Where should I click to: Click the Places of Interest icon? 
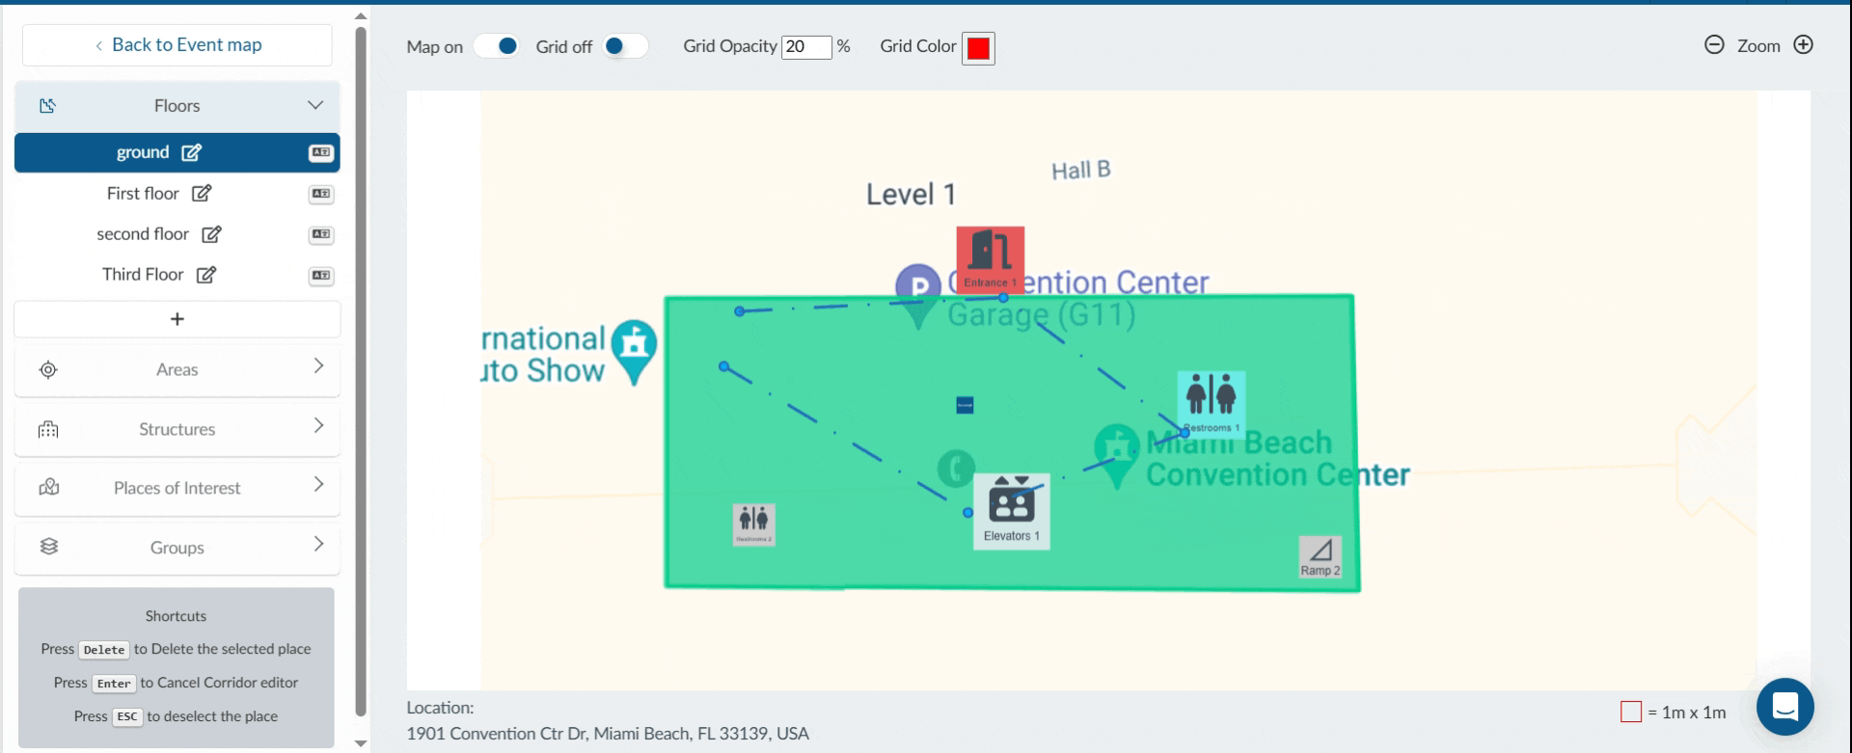pos(48,488)
